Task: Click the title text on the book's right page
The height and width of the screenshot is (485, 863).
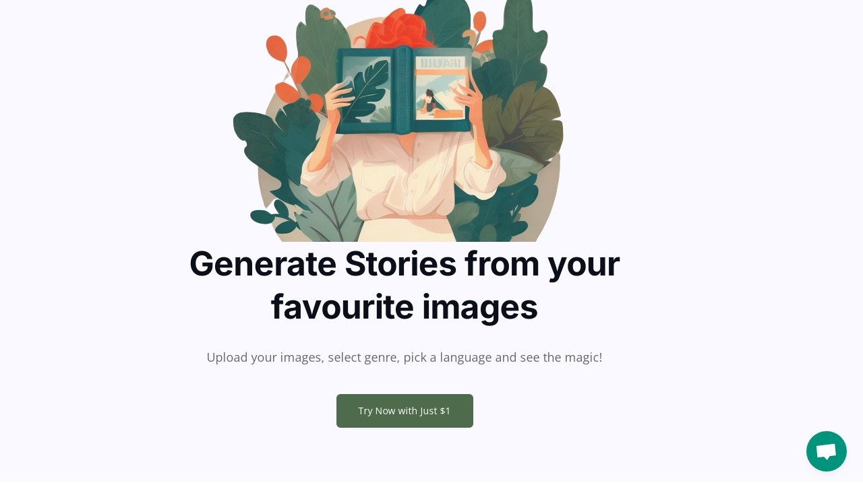Action: coord(441,63)
